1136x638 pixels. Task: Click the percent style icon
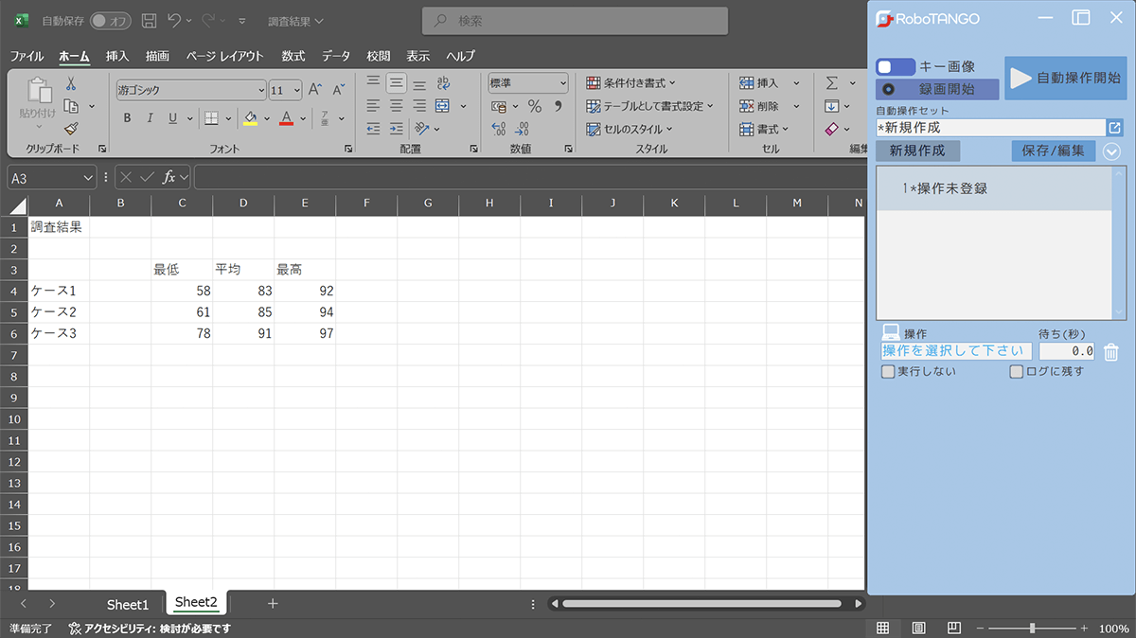(534, 106)
